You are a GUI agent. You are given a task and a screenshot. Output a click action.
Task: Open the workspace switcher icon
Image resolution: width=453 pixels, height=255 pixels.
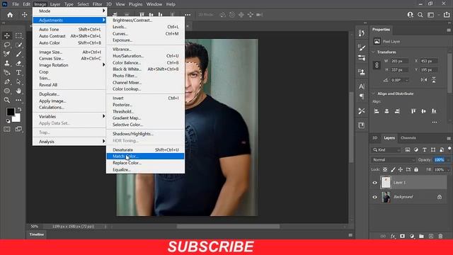[x=431, y=15]
